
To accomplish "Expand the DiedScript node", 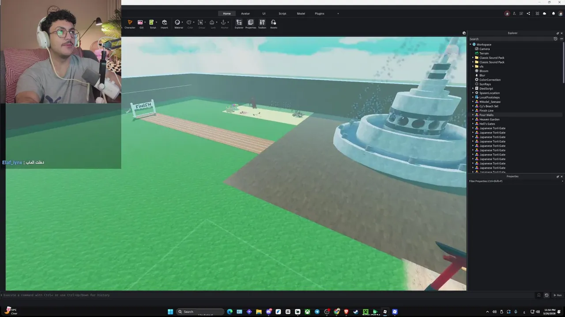I will [473, 88].
